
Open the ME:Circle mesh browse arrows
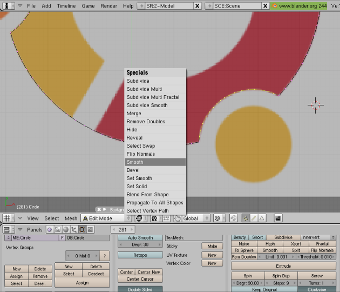[8, 238]
